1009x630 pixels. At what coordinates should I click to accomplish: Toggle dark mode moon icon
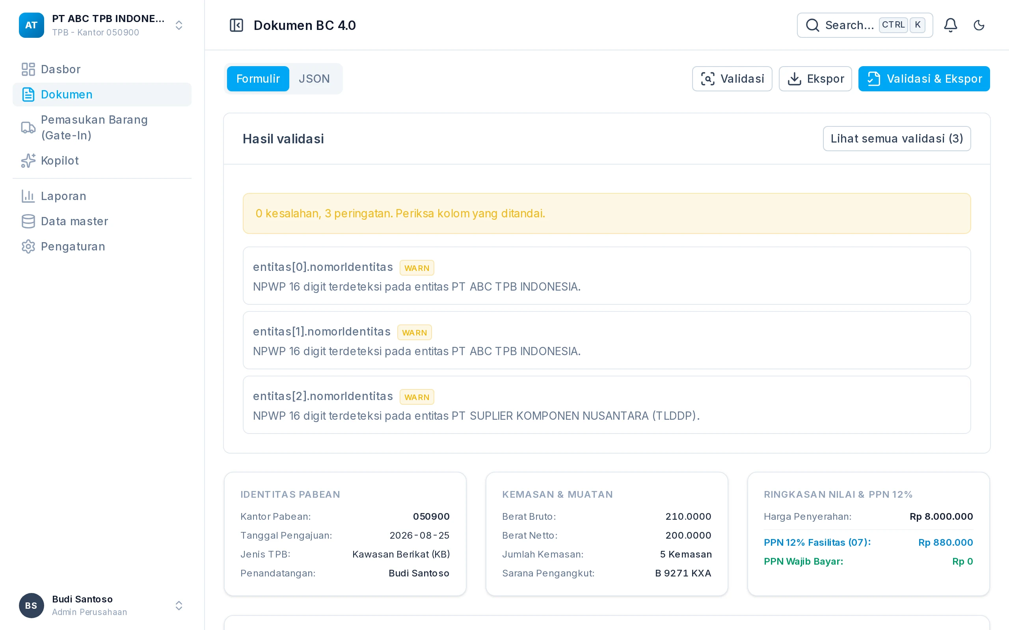(979, 25)
